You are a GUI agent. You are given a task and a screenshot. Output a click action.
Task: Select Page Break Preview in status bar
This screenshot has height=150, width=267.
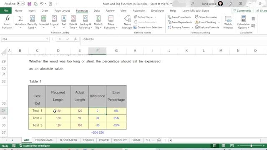coord(232,145)
